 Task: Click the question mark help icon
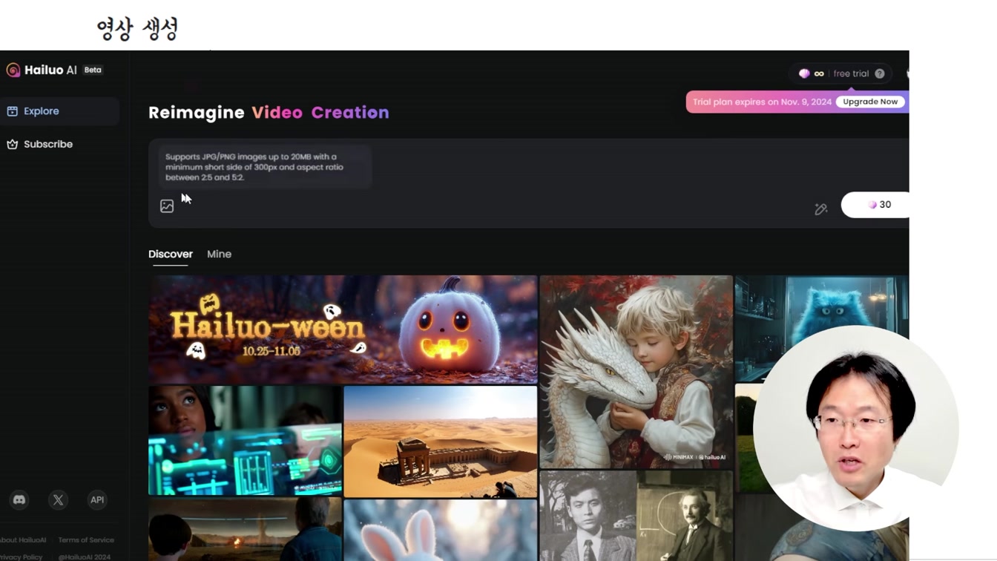coord(880,73)
